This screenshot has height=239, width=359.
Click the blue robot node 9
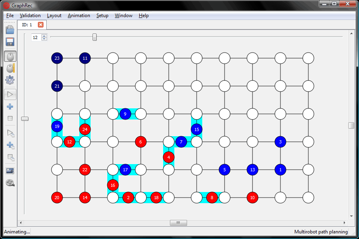(x=125, y=114)
